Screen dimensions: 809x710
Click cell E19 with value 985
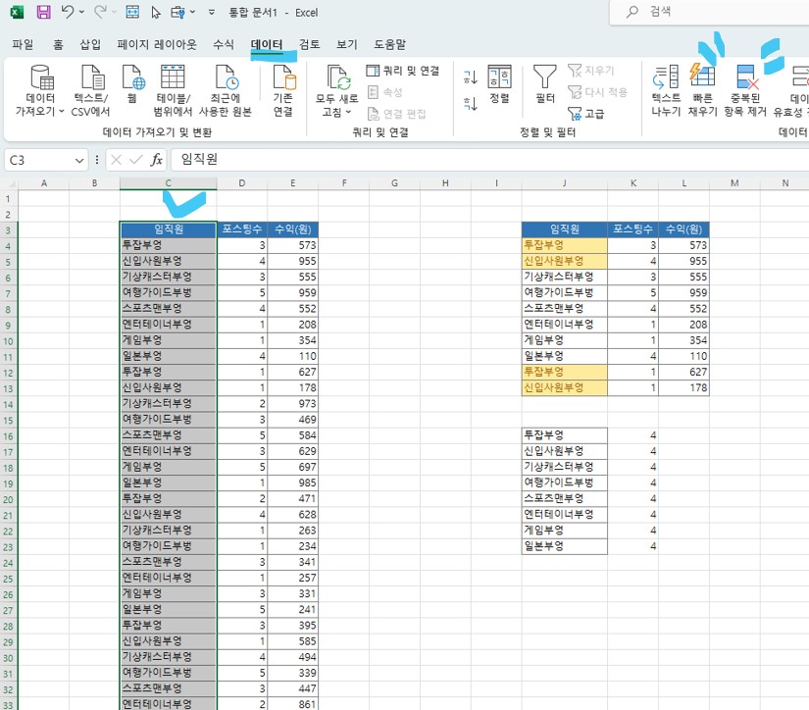tap(292, 482)
